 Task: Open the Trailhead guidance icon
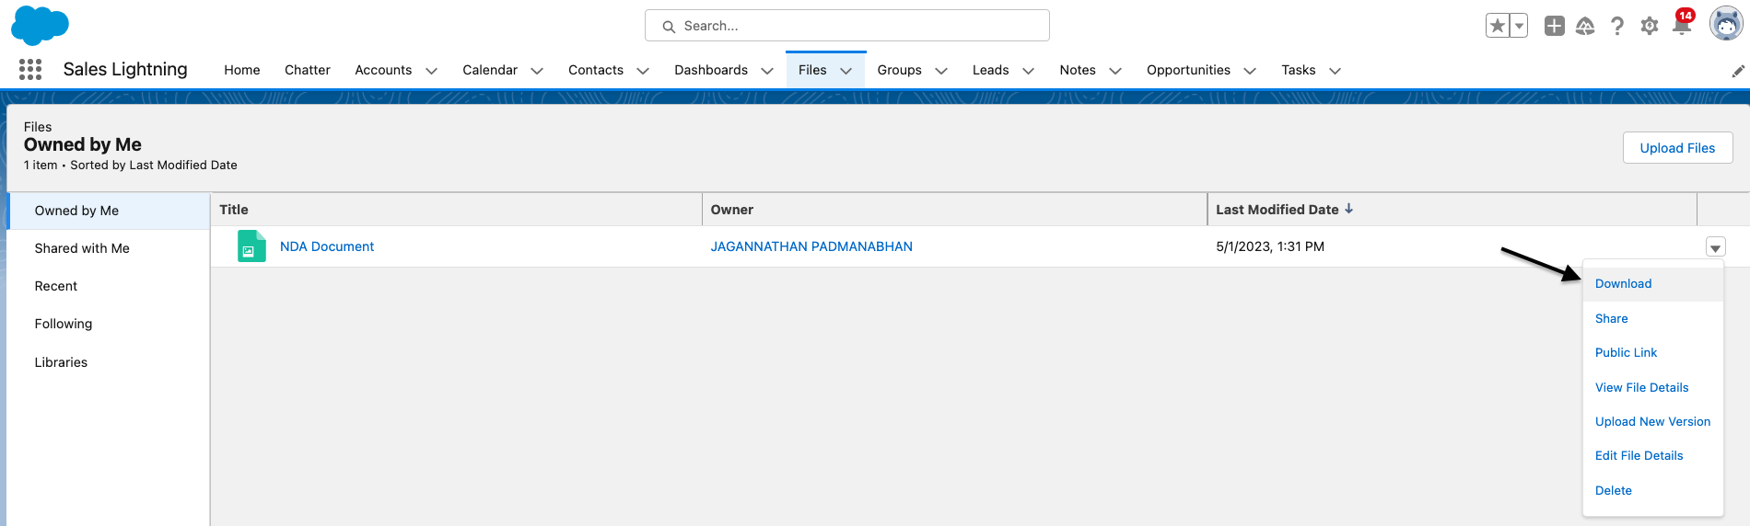pos(1585,26)
